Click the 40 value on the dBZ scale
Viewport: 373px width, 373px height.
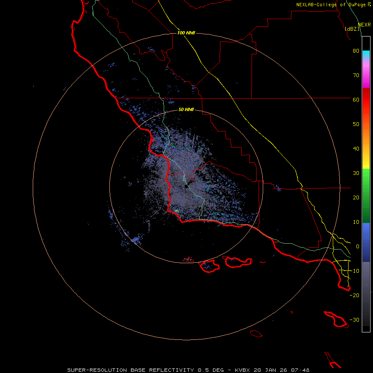pyautogui.click(x=356, y=149)
